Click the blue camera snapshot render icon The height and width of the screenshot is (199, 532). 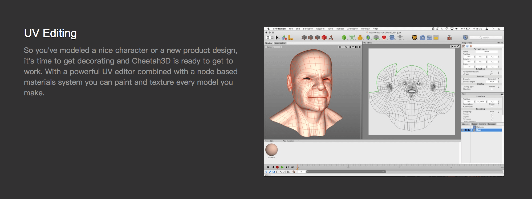(x=423, y=38)
